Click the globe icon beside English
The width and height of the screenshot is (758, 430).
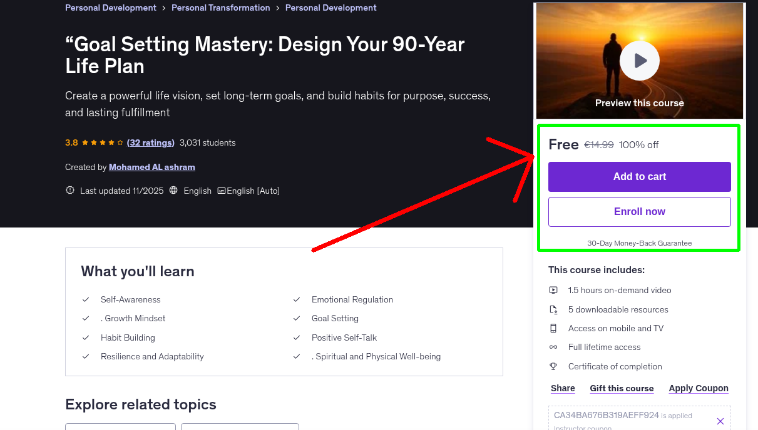click(x=173, y=190)
